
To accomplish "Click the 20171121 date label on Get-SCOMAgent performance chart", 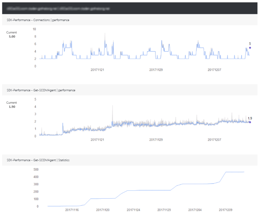I will click(x=97, y=140).
